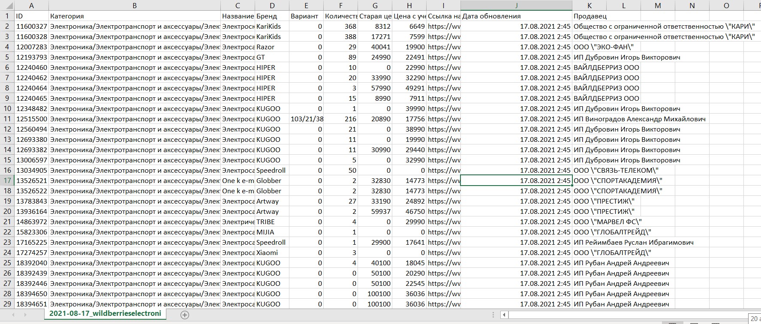Image resolution: width=761 pixels, height=324 pixels.
Task: Select the 'Электриче' name cell in row 21
Action: (x=238, y=222)
